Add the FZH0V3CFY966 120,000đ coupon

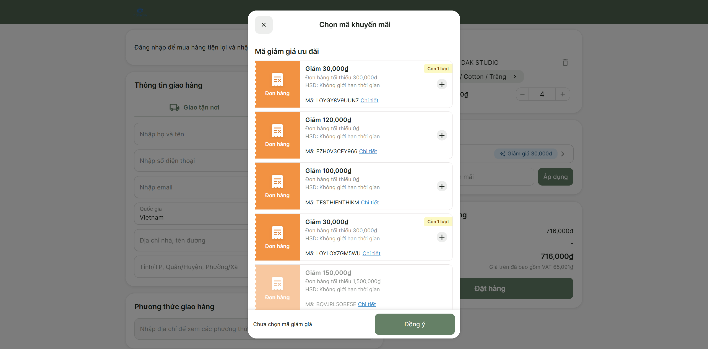click(x=442, y=136)
